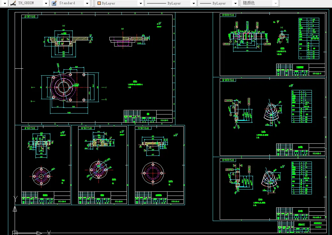The width and height of the screenshot is (332, 235).
Task: Open the TH_GBDIM dimension style dropdown
Action: click(46, 3)
